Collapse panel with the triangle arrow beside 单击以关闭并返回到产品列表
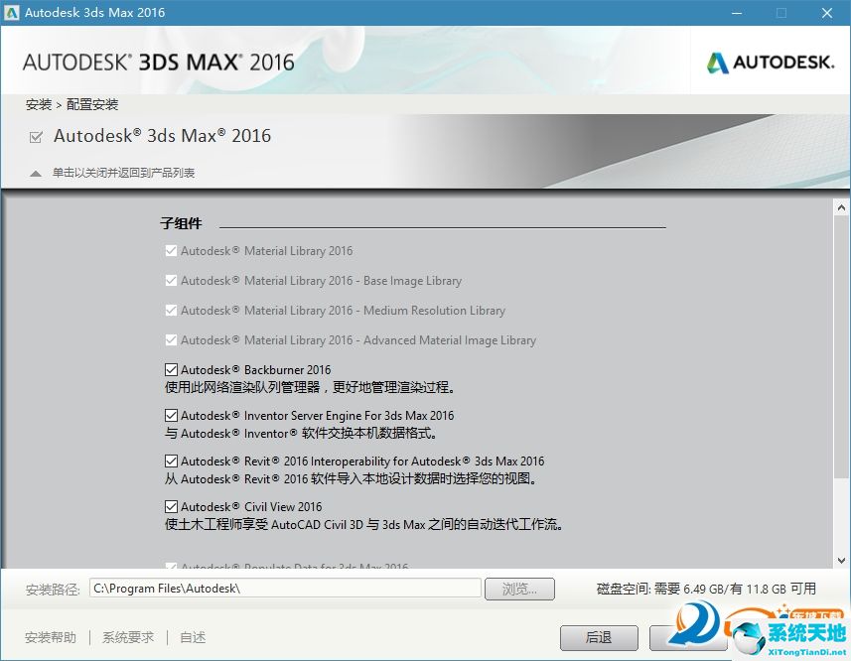Viewport: 851px width, 661px height. 36,174
